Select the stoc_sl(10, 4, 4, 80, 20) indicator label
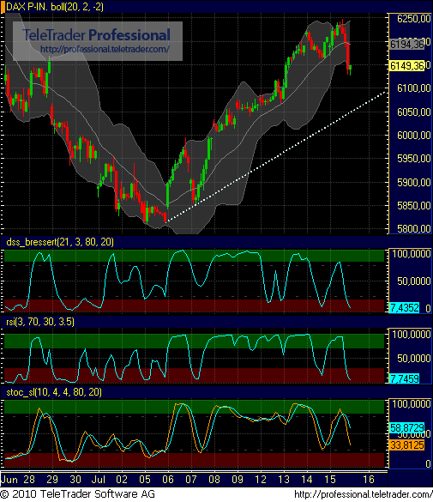 54,392
